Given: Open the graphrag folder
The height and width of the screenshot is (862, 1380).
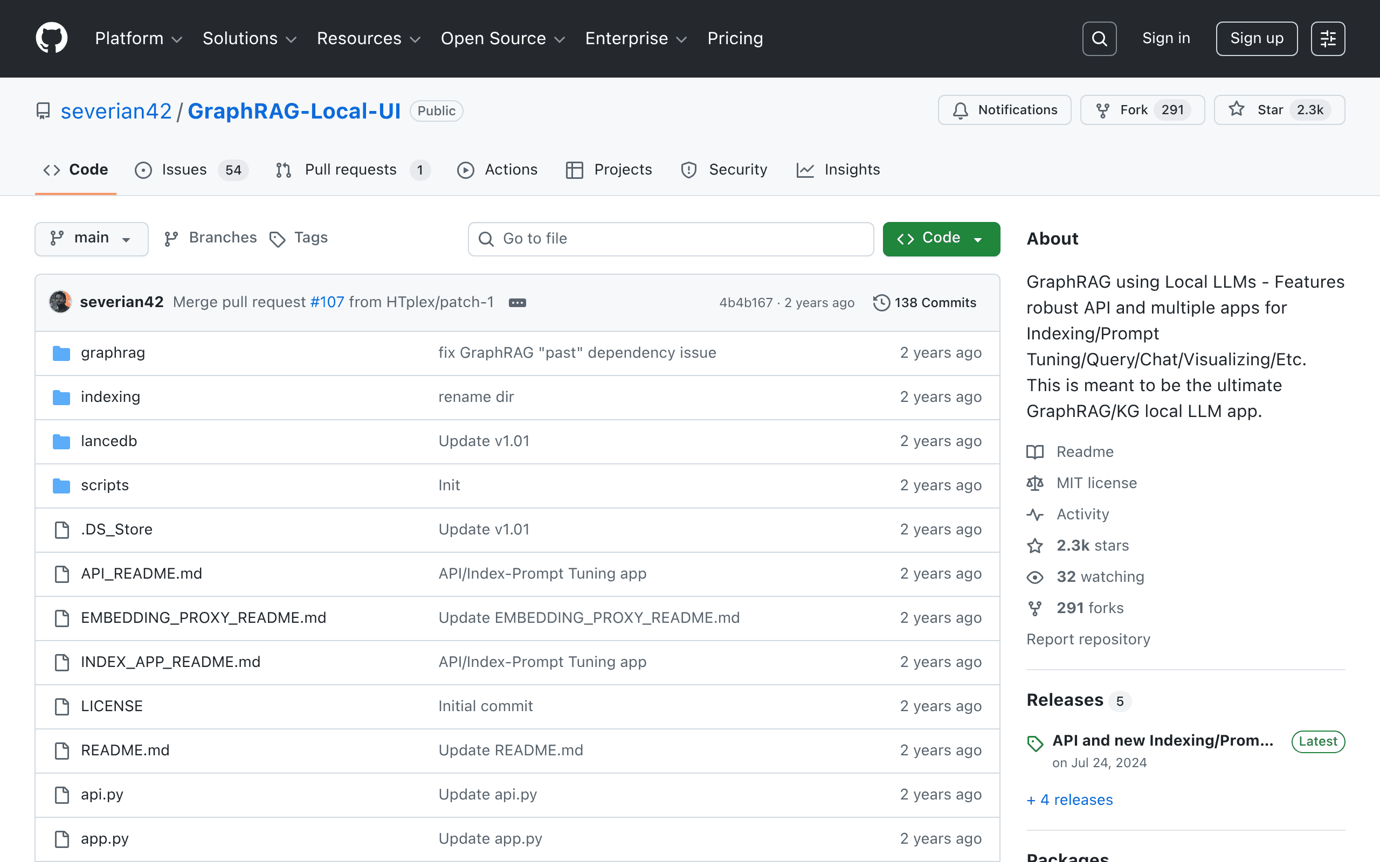Looking at the screenshot, I should [x=113, y=353].
